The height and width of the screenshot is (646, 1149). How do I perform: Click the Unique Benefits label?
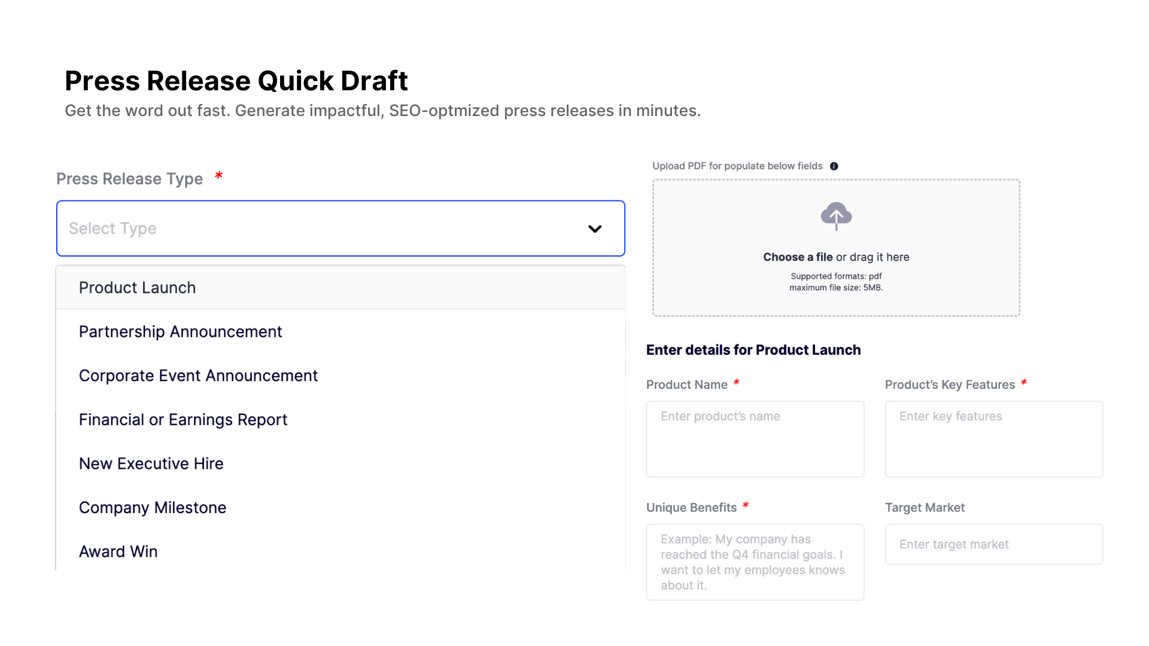[x=691, y=508]
